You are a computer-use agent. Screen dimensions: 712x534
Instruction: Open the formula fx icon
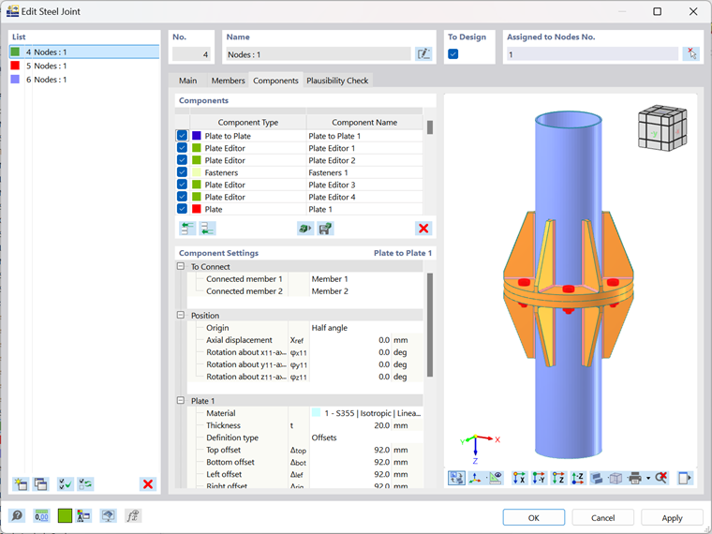(133, 516)
